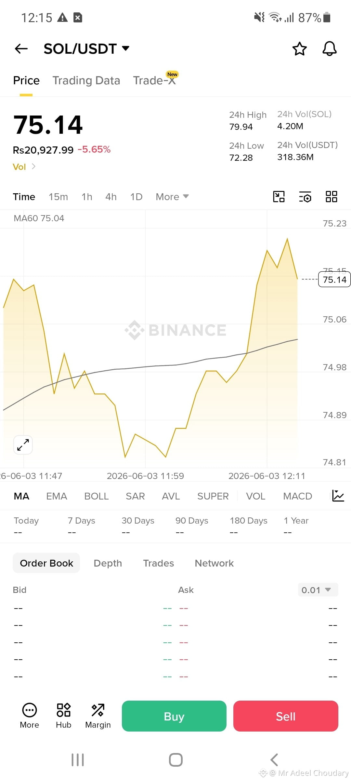Add SOL/USDT to favorites with star
Image resolution: width=351 pixels, height=781 pixels.
tap(299, 49)
